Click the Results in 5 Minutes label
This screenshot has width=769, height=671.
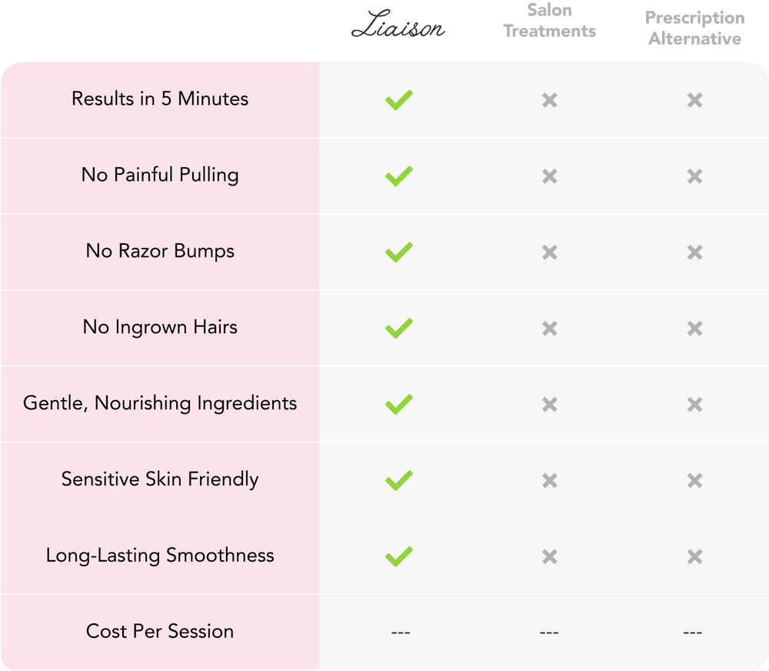tap(160, 99)
